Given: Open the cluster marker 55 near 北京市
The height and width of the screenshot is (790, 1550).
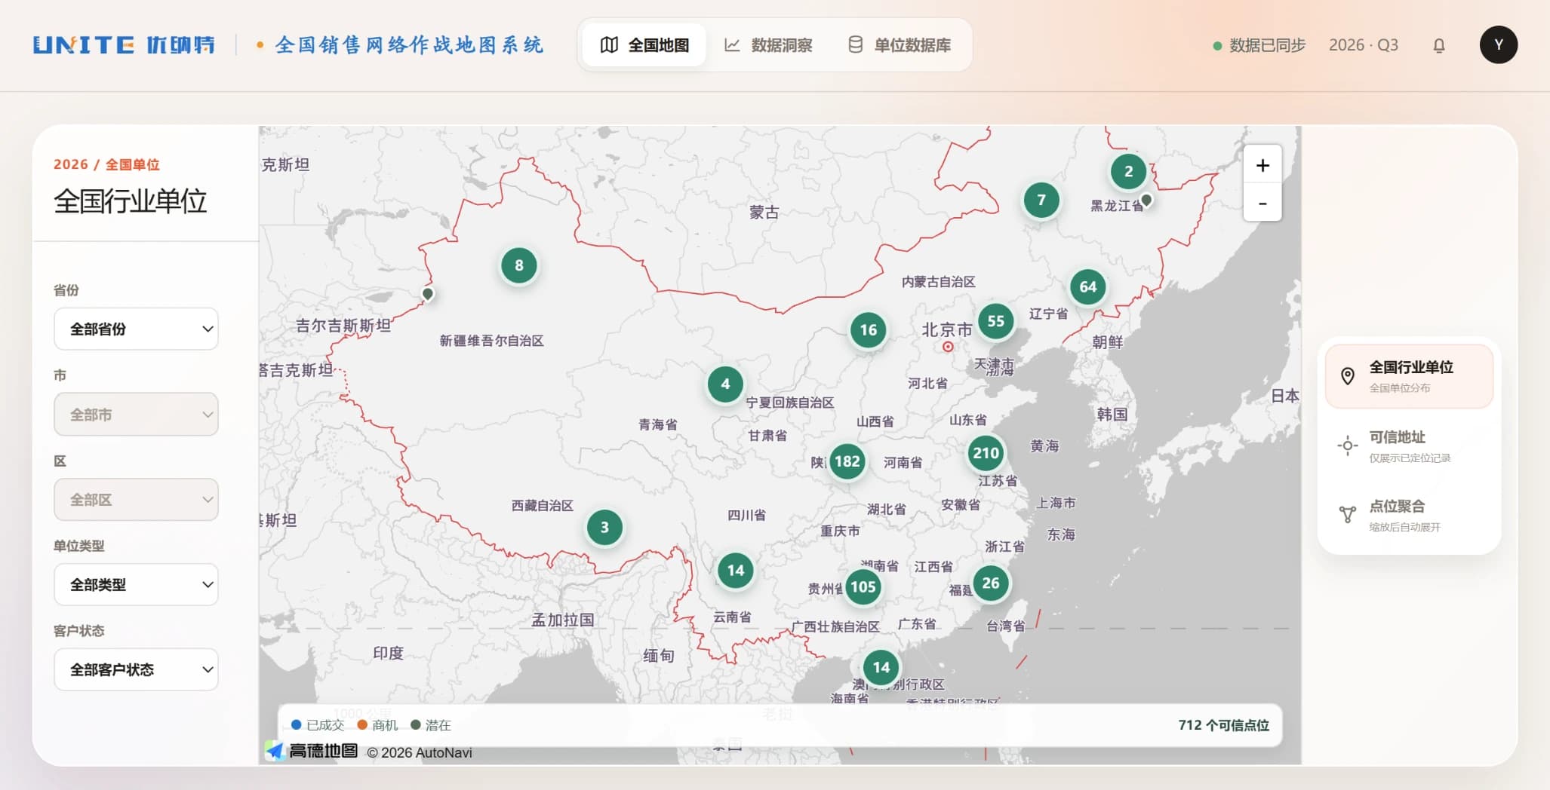Looking at the screenshot, I should [995, 321].
